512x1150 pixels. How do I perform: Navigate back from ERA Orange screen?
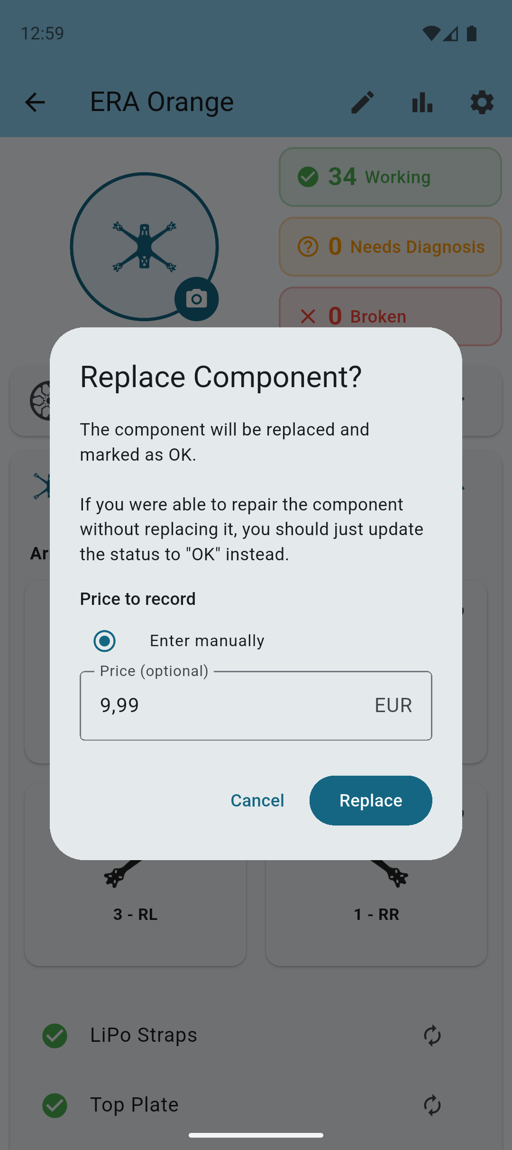pos(35,102)
